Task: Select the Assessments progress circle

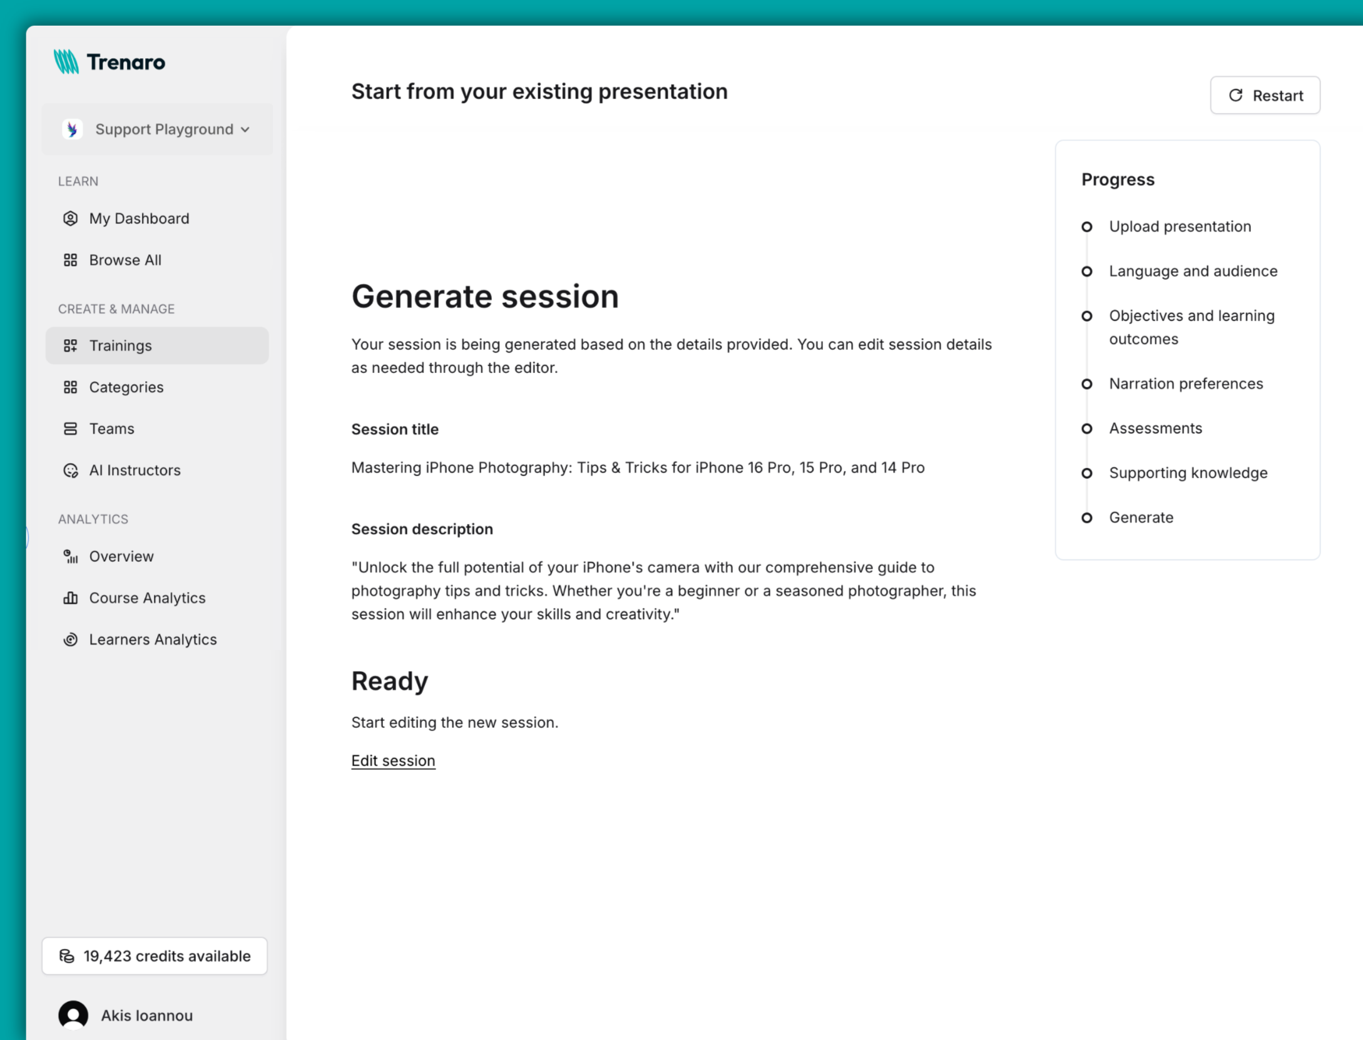Action: (1087, 428)
